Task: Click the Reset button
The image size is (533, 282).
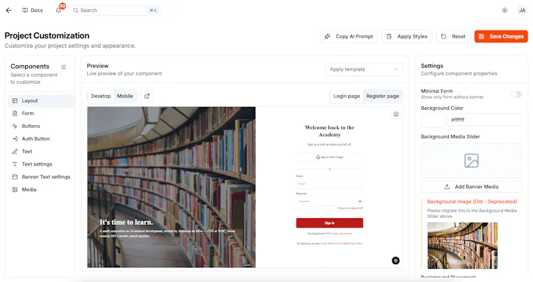Action: click(454, 37)
